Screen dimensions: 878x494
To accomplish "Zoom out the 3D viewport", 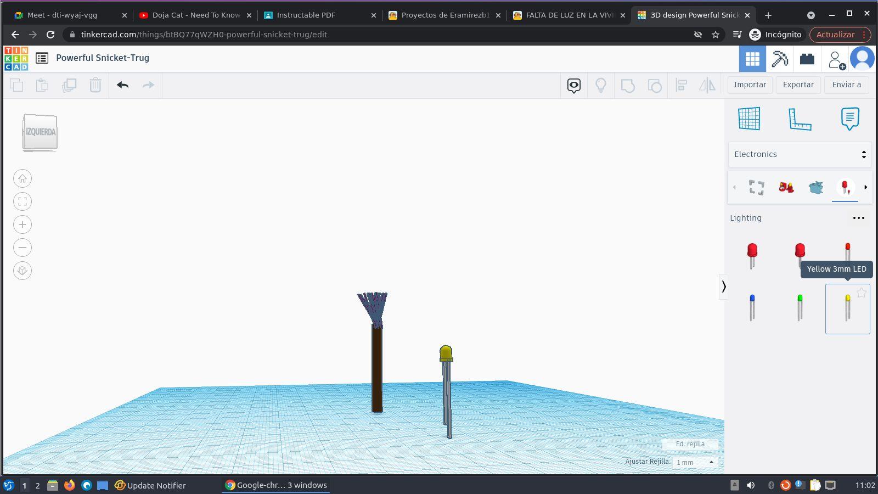I will coord(22,248).
